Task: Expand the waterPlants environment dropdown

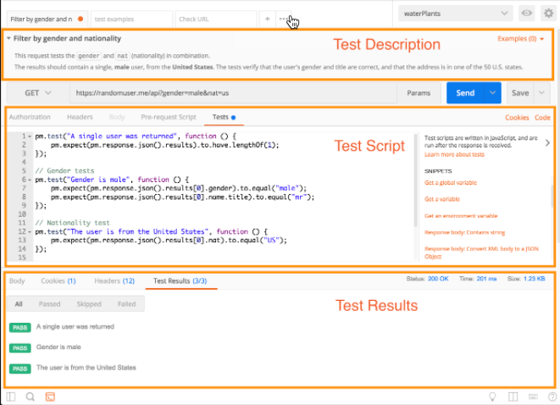Action: 455,14
